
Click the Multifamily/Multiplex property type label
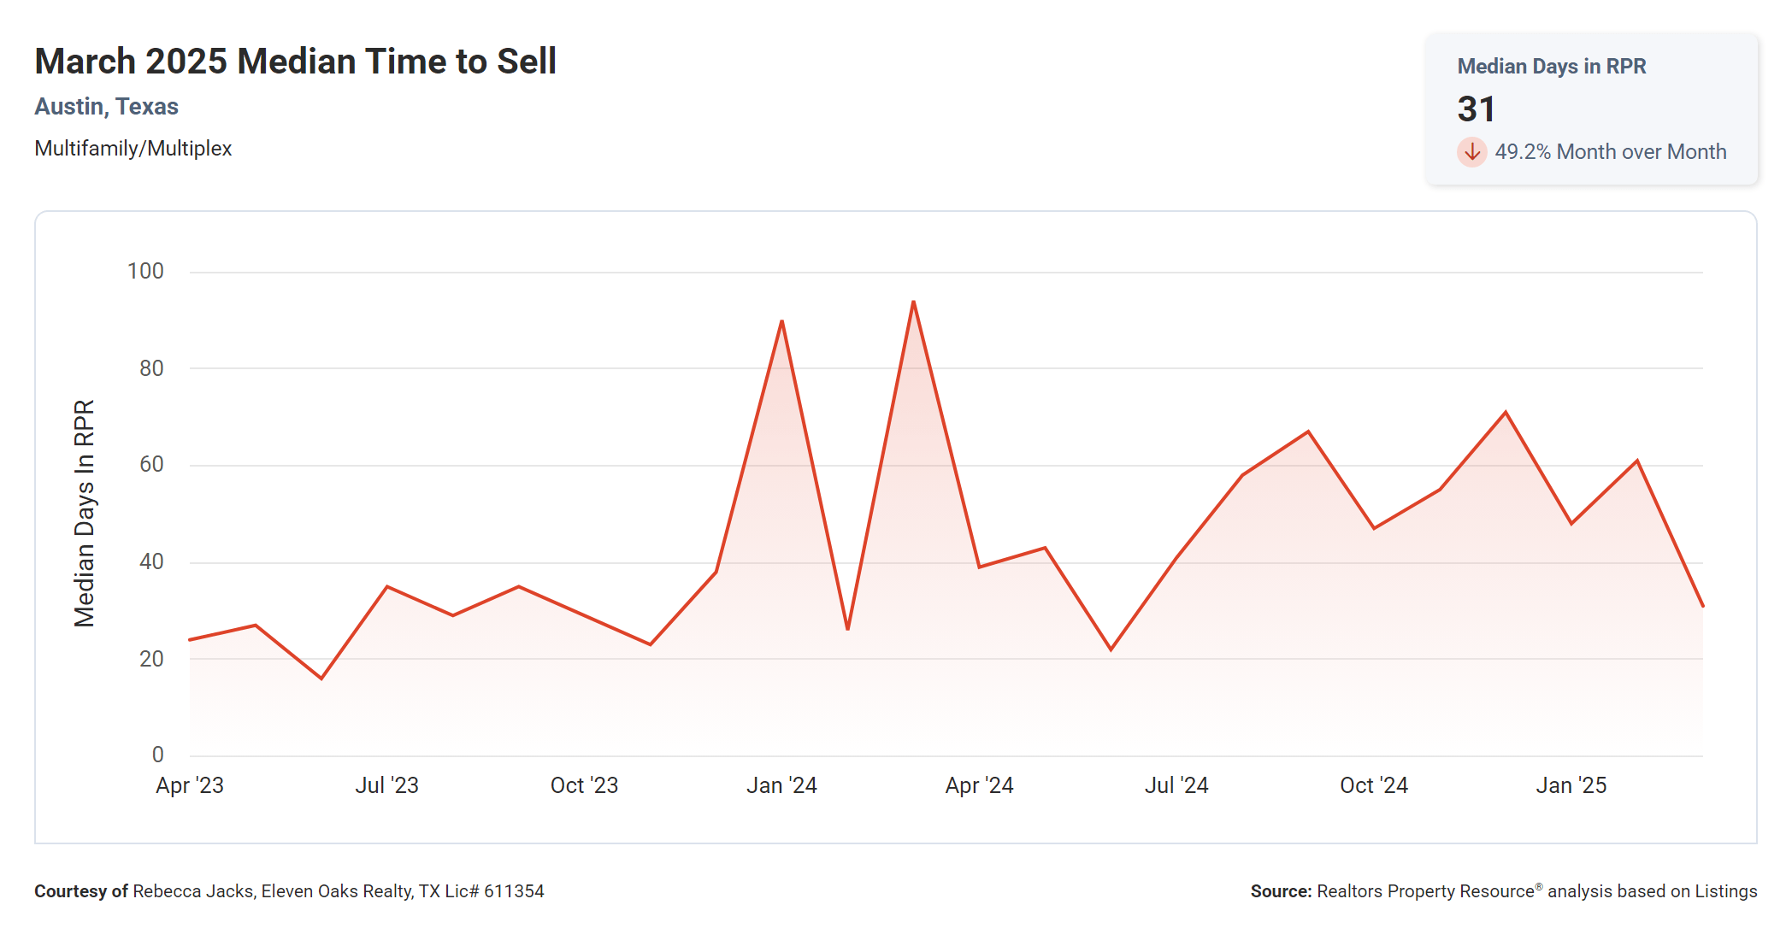coord(133,149)
